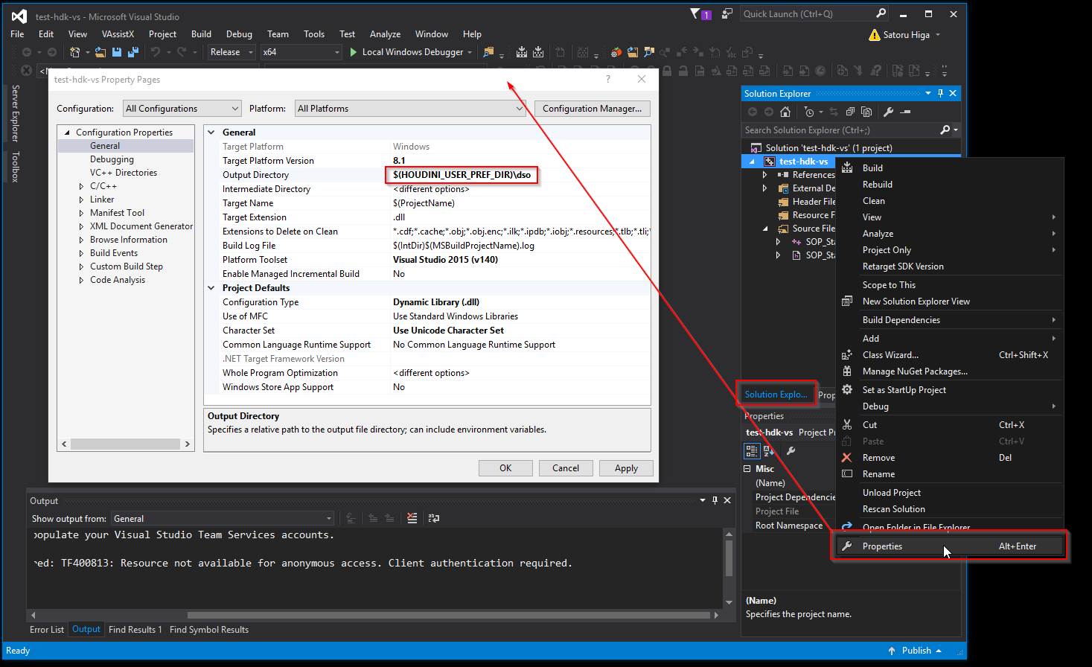Screen dimensions: 1092x667
Task: Click the Output Directory value field
Action: [x=521, y=175]
